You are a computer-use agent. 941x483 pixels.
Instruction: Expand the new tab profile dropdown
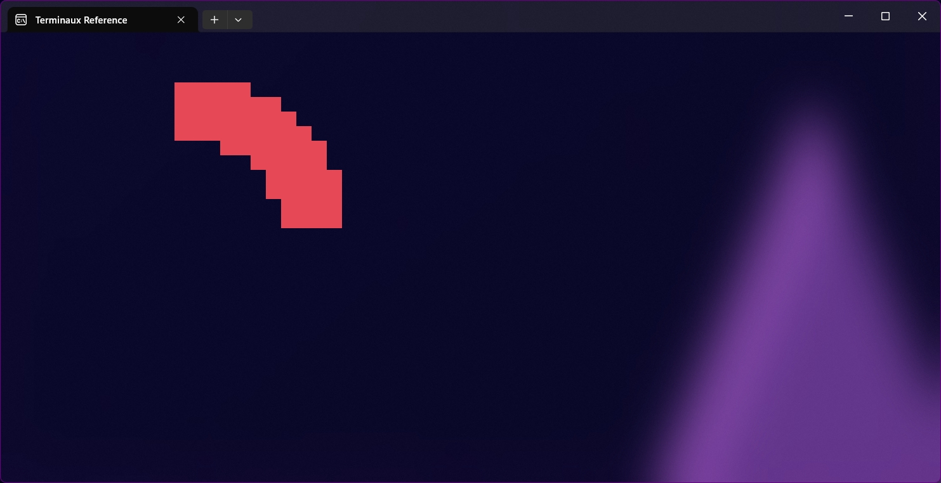point(239,20)
